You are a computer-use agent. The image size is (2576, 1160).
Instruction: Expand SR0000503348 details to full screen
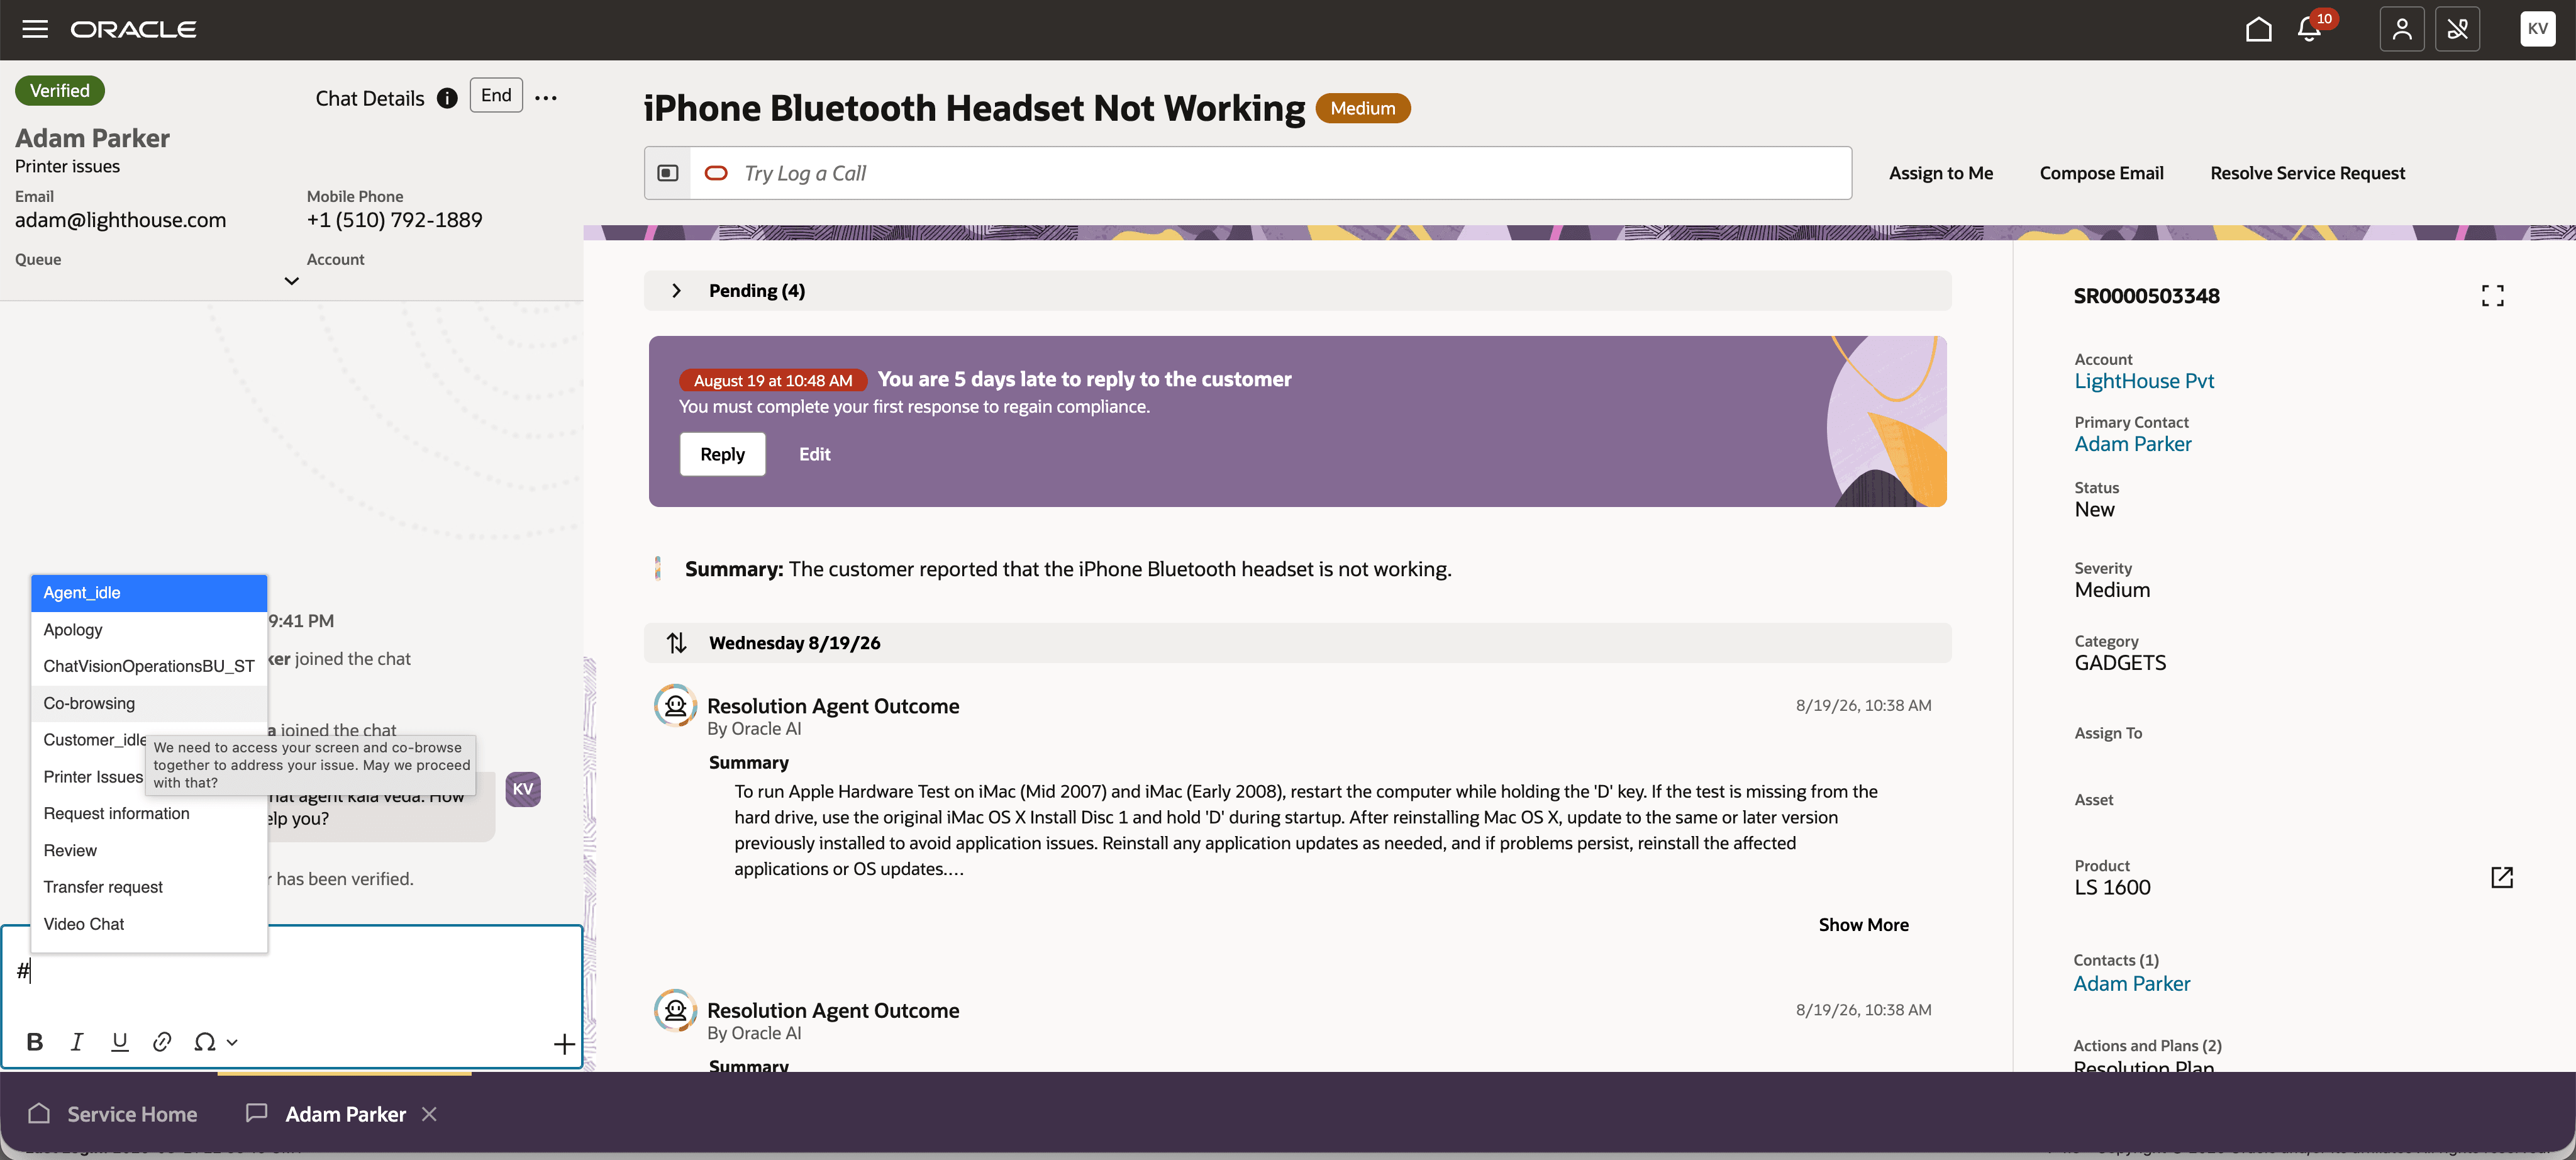click(x=2492, y=295)
